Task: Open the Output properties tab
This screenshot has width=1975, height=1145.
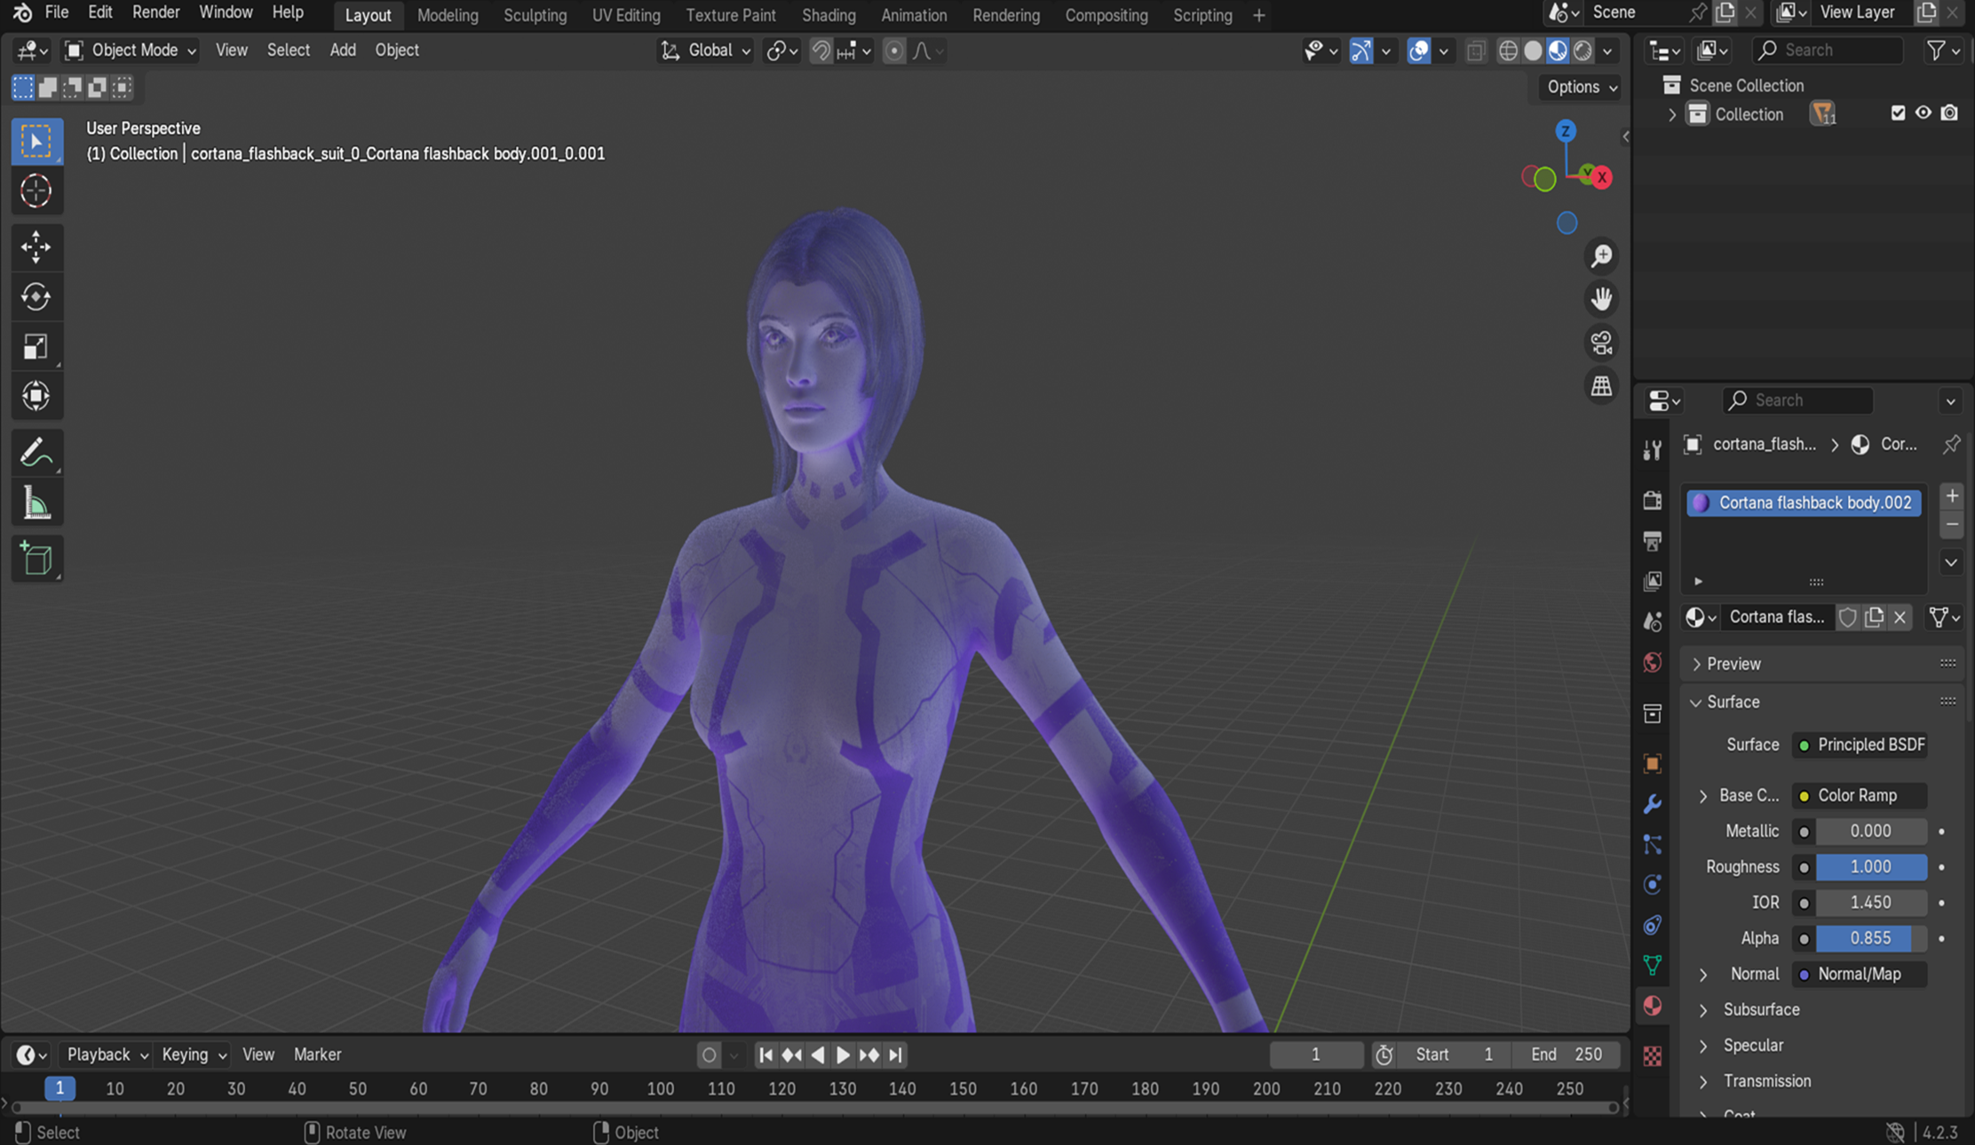Action: (x=1652, y=541)
